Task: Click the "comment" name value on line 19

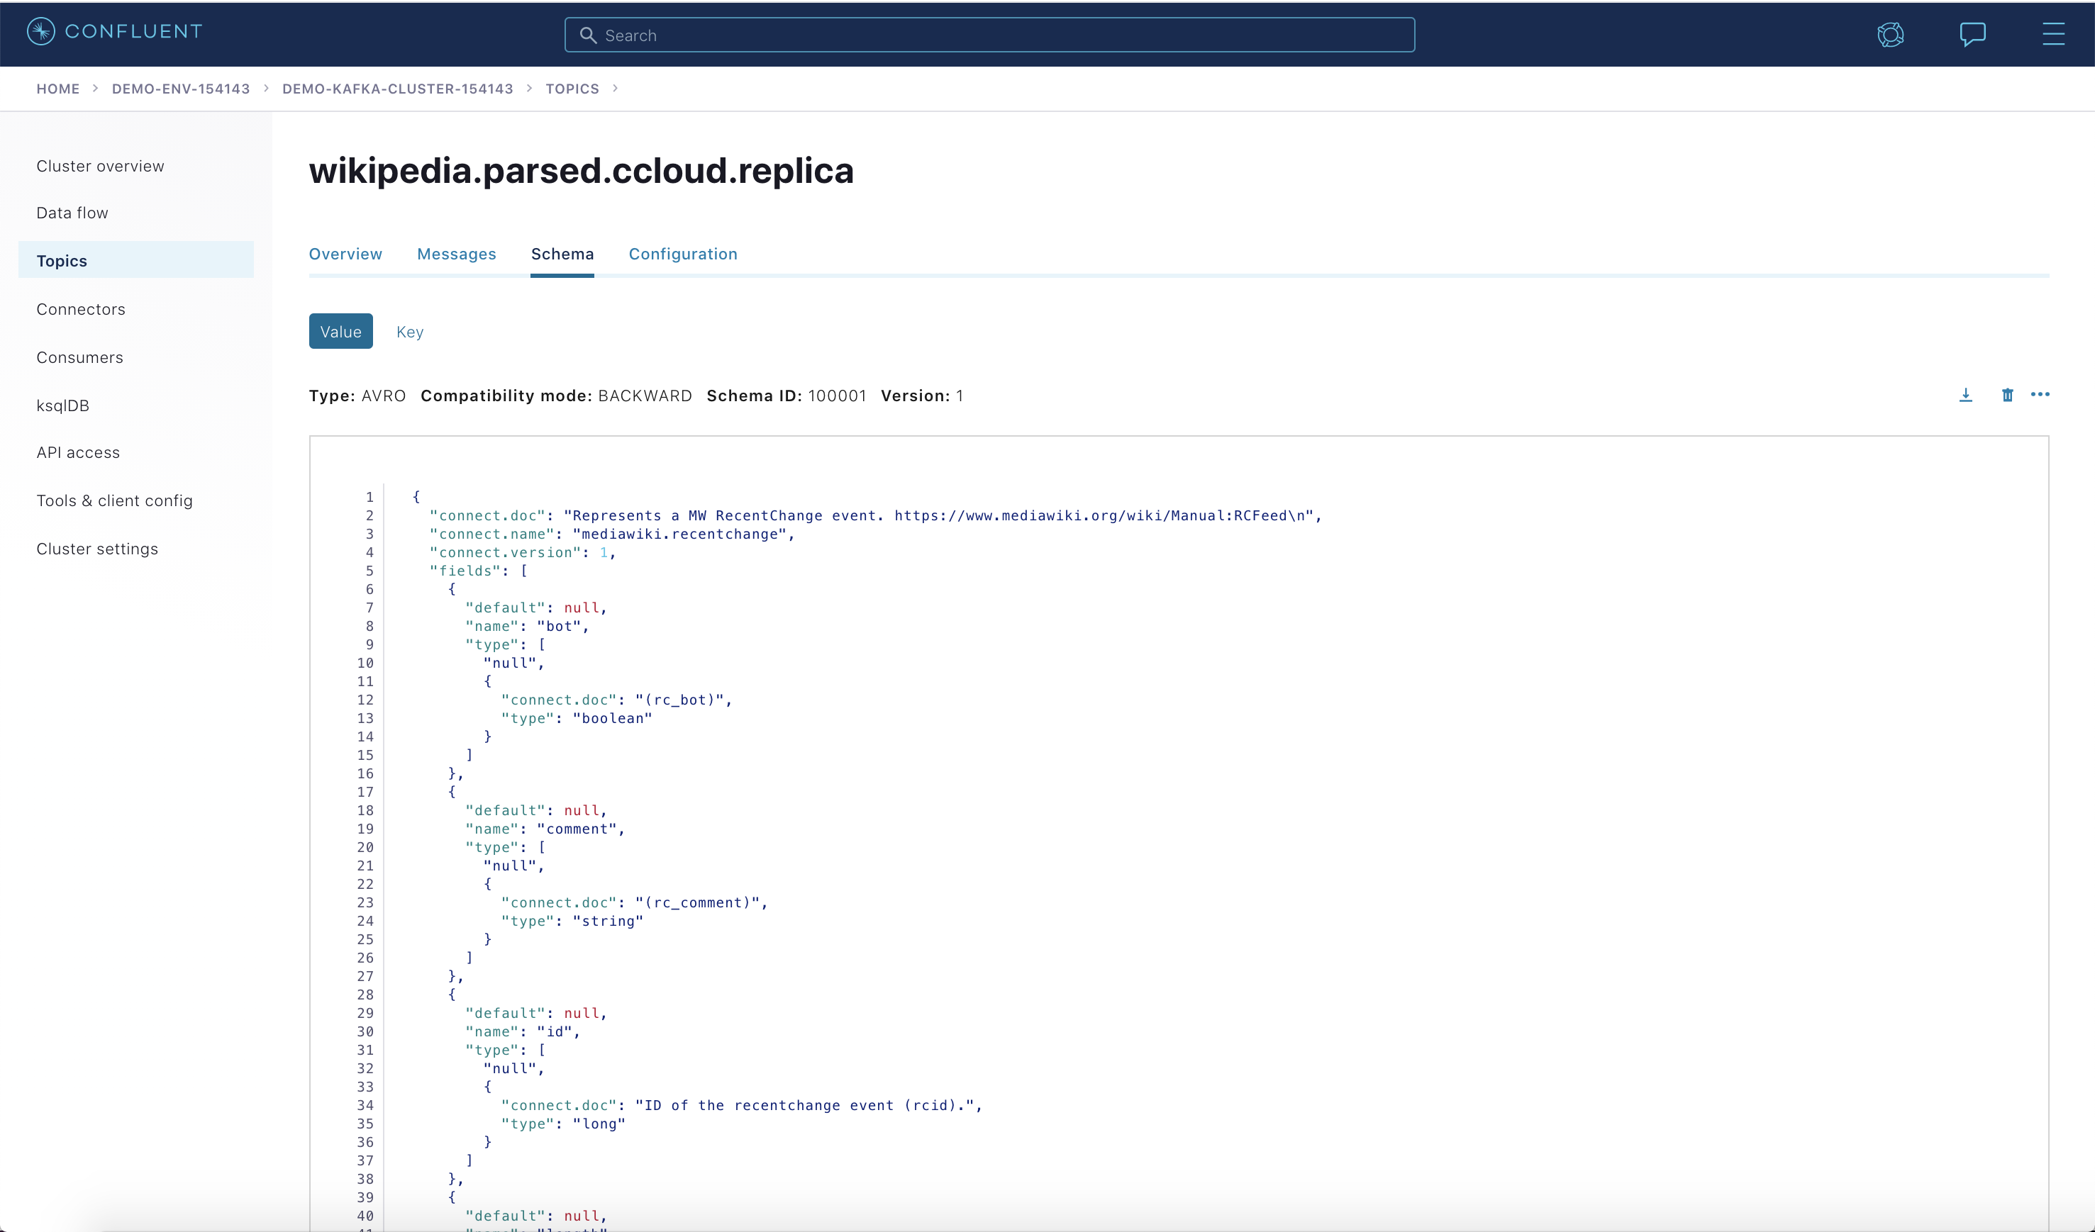Action: (x=577, y=829)
